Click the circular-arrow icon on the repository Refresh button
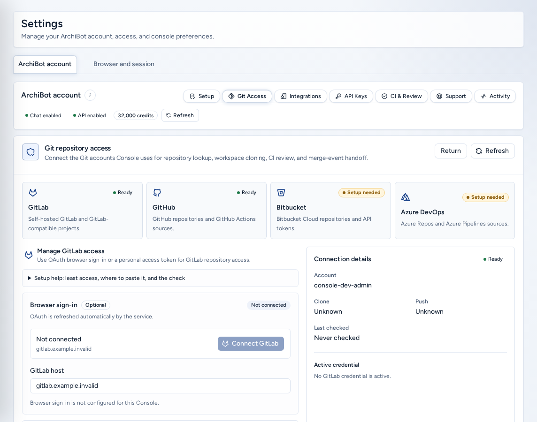537x422 pixels. tap(479, 151)
